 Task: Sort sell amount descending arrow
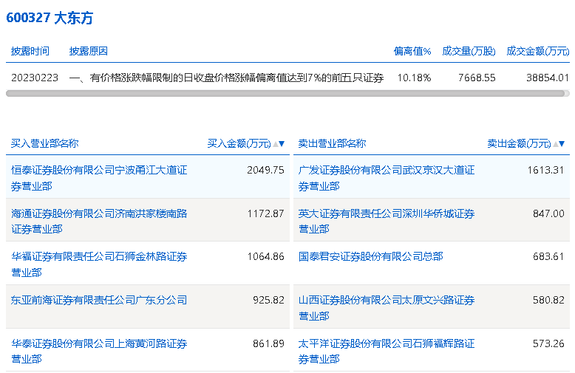pyautogui.click(x=562, y=144)
